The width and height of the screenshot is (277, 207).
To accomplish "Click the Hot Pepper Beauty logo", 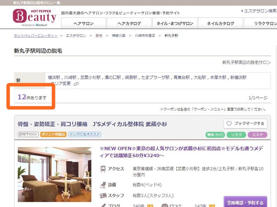I will click(34, 17).
